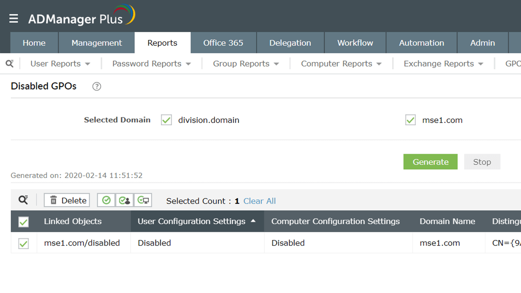Expand the Password Reports dropdown
Screen dimensions: 521x293
click(x=151, y=63)
